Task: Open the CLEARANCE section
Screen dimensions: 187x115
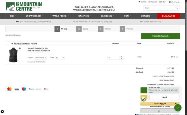Action: (x=169, y=16)
